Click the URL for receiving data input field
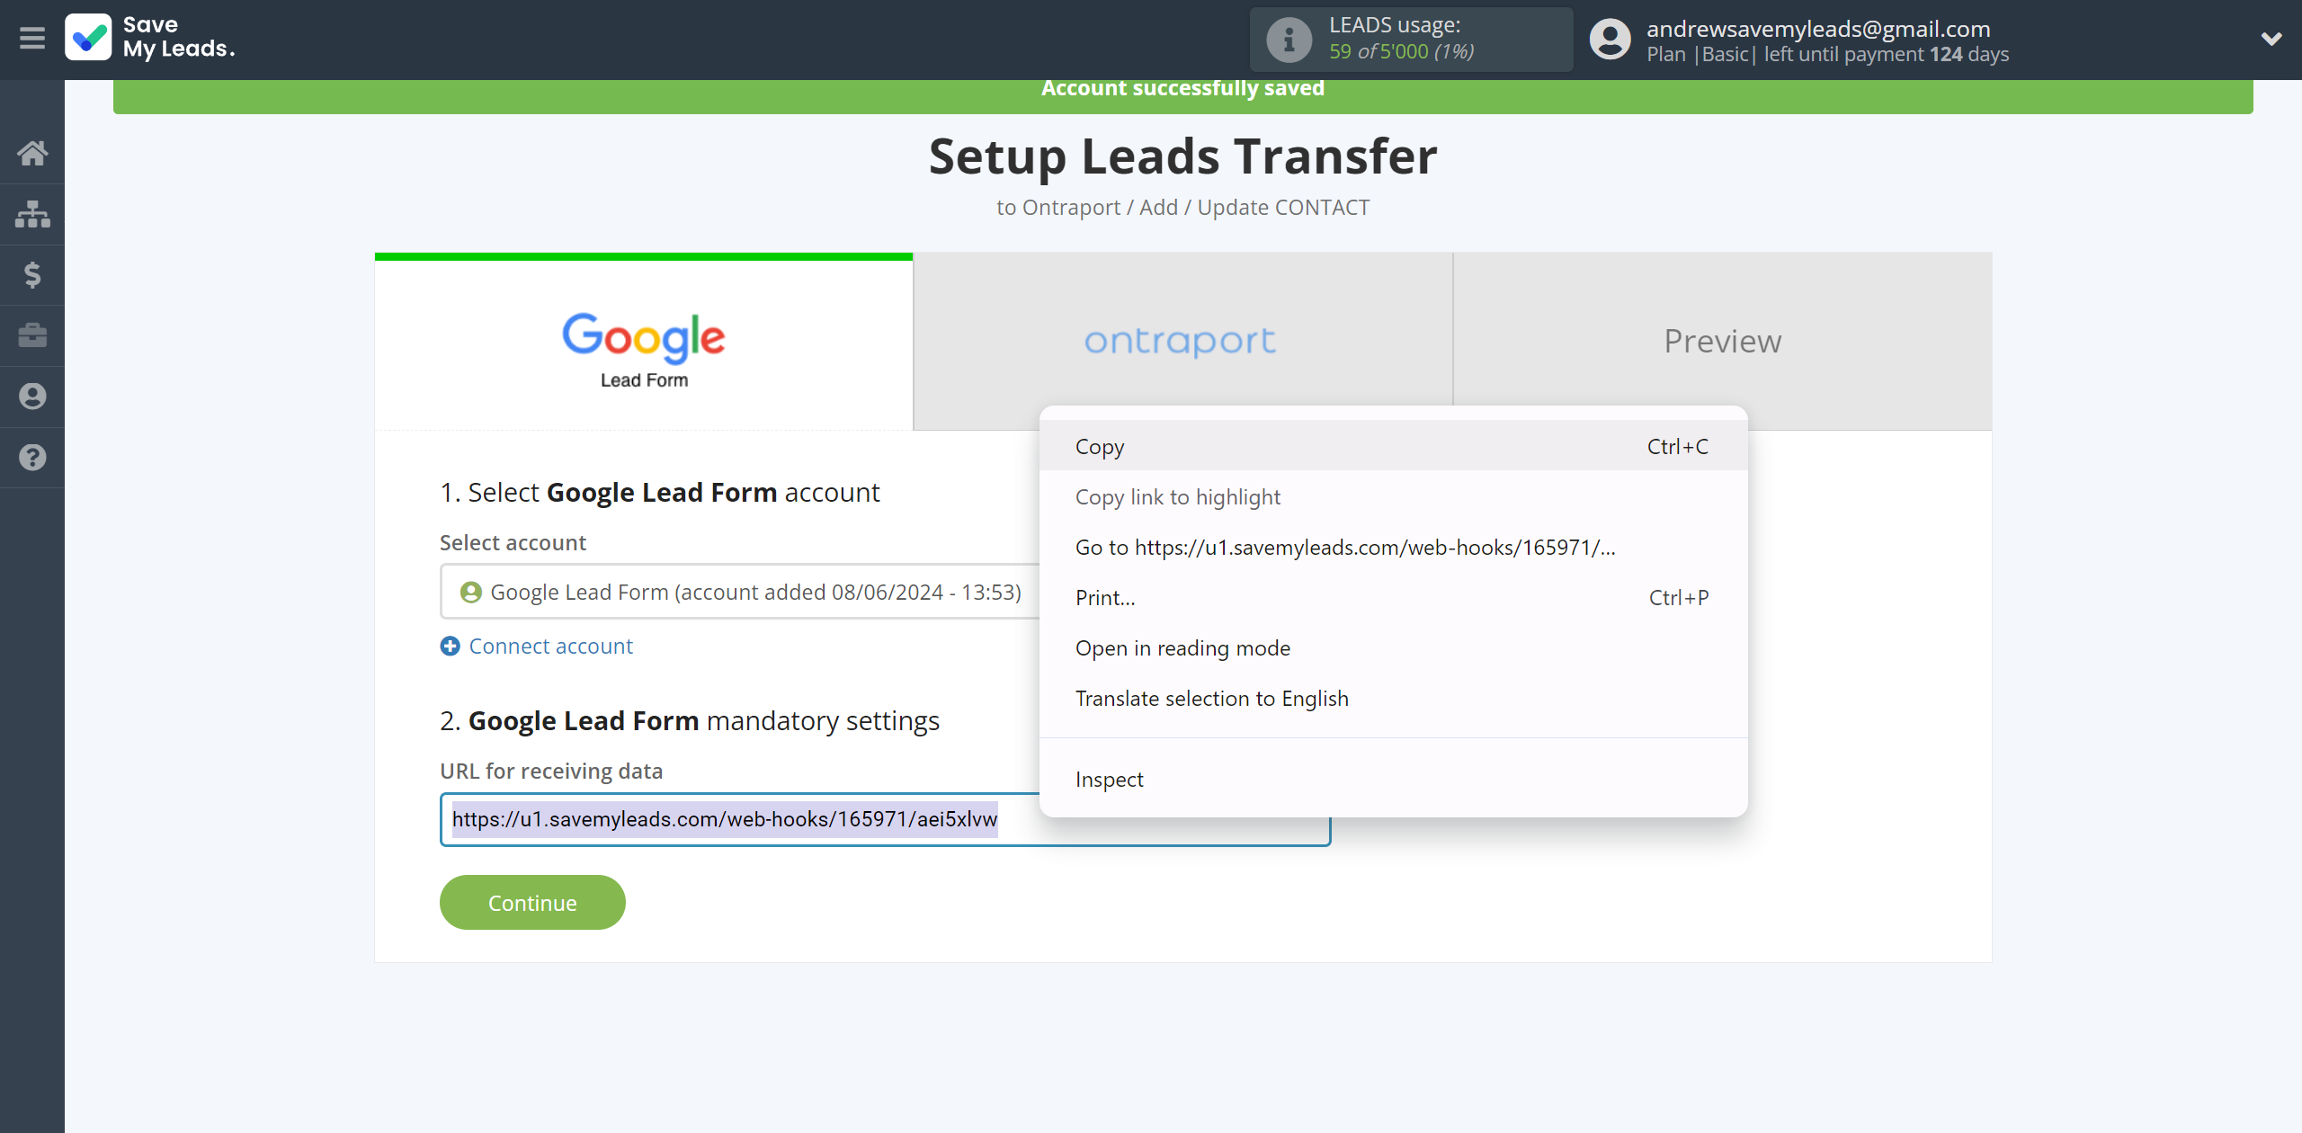Screen dimensions: 2302x1133 [885, 817]
